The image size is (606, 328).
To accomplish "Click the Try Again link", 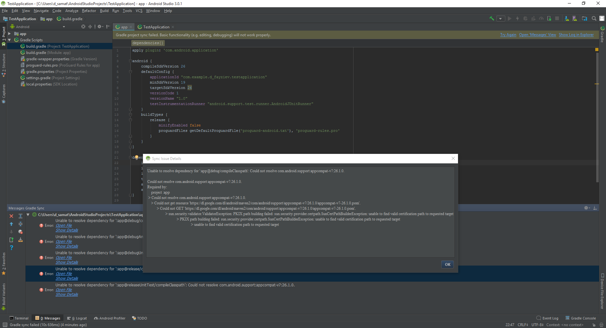I will [508, 35].
